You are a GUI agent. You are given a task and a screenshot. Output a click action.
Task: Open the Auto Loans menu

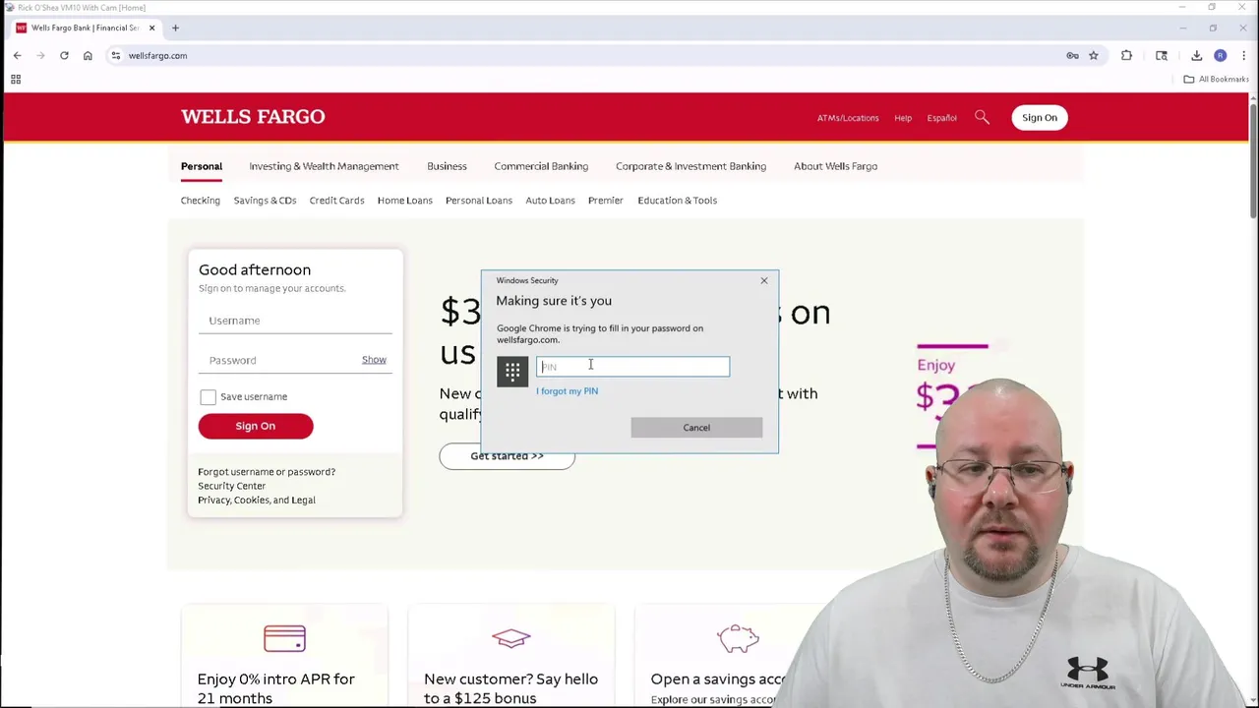coord(550,201)
